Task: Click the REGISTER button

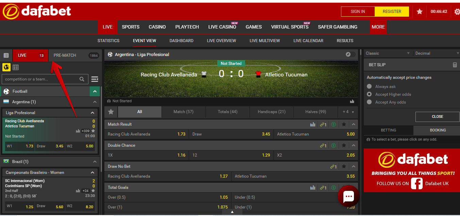Action: [392, 12]
